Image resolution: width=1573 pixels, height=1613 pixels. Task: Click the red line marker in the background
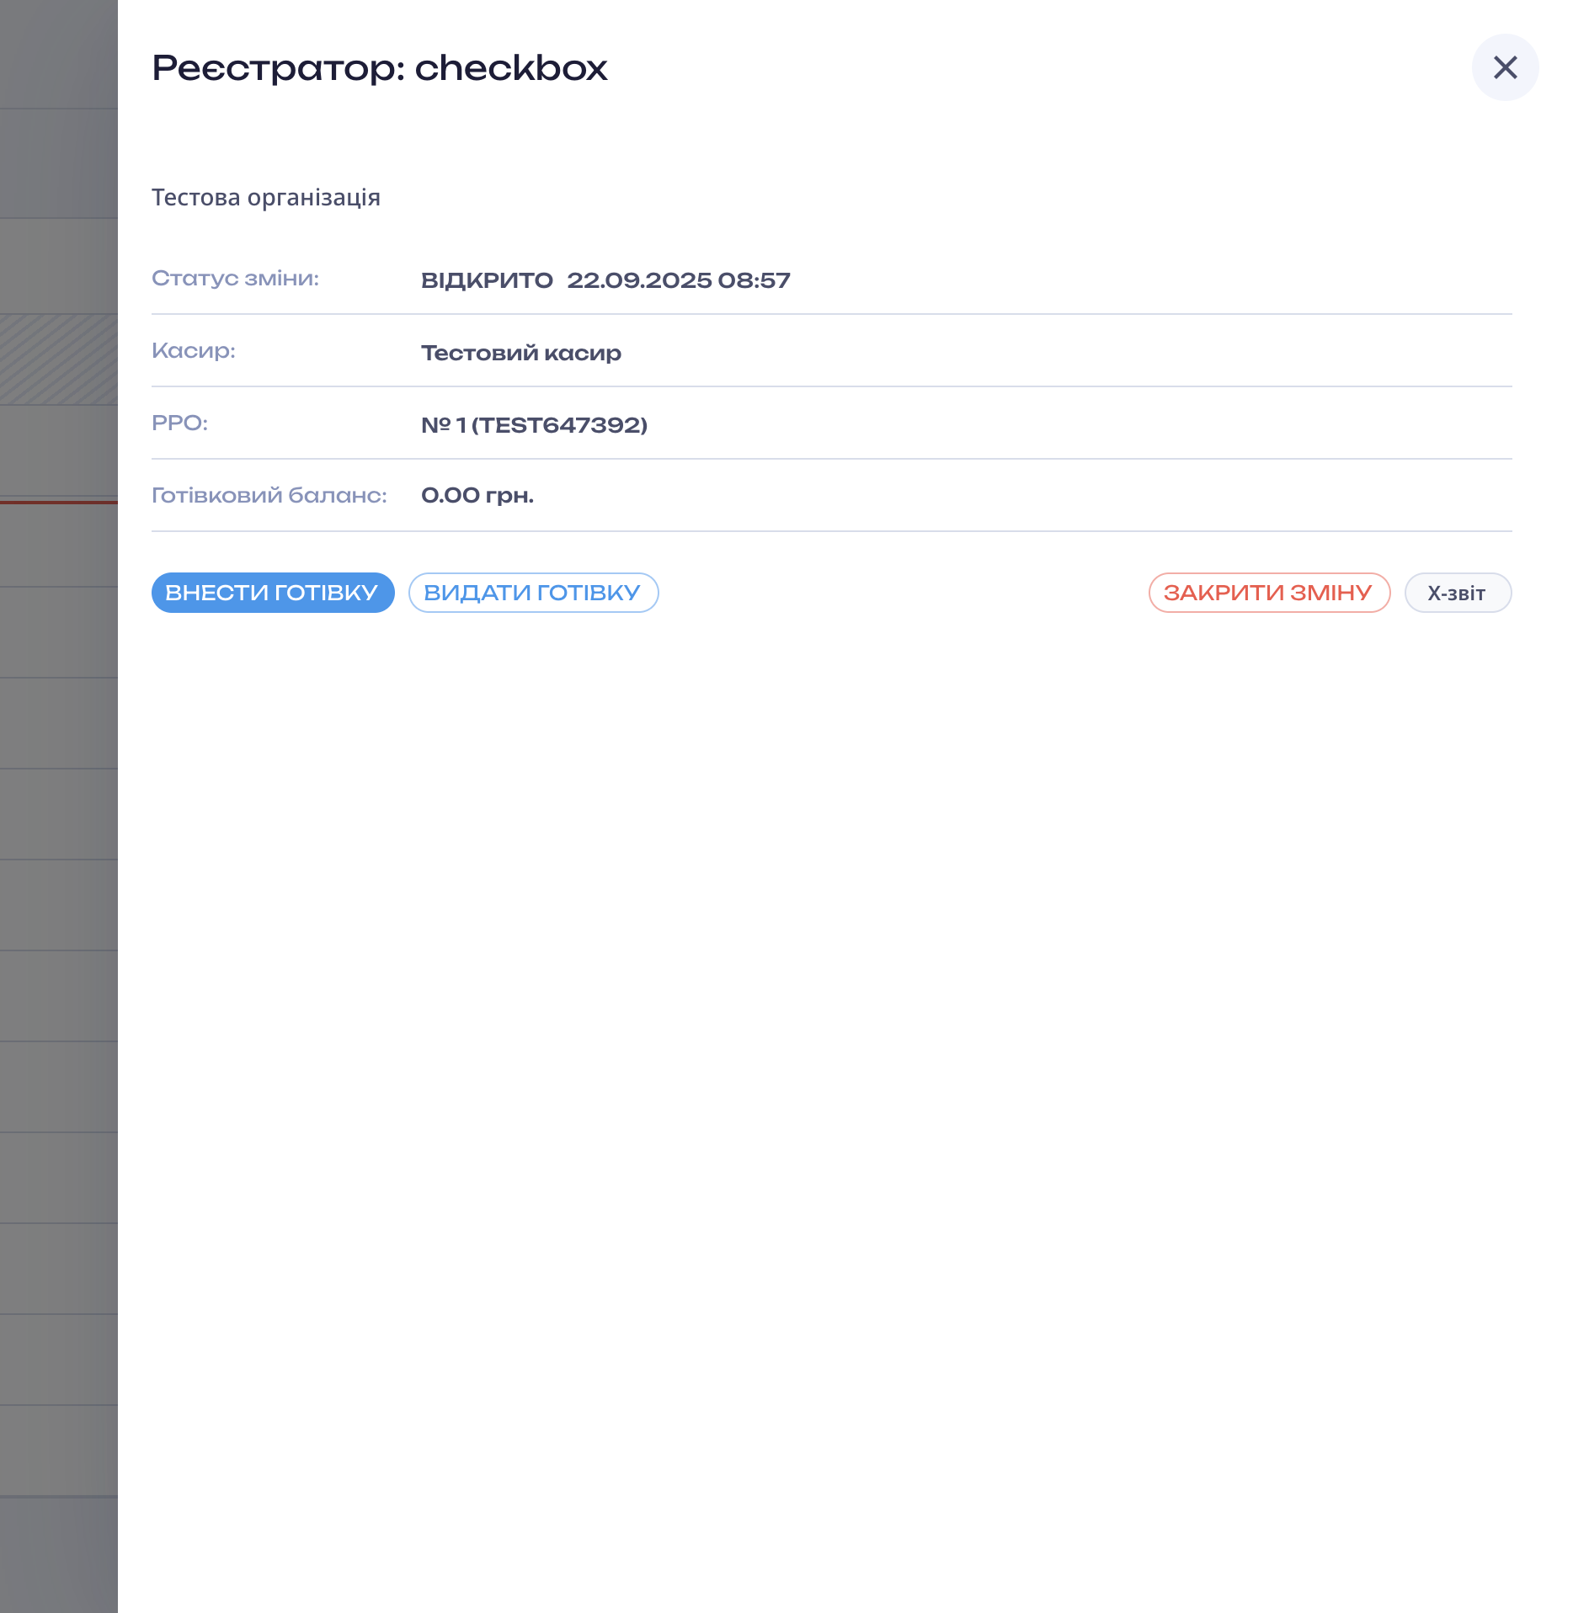coord(59,503)
